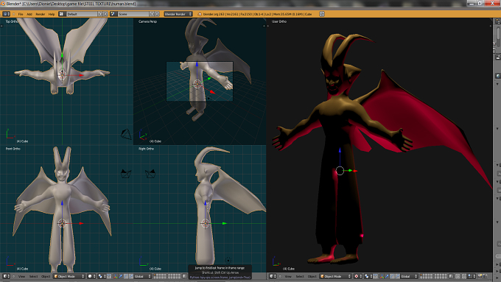Select the translate manipulator arrow icon, left header
This screenshot has height=282, width=501.
(121, 276)
